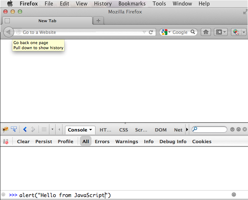Open a new tab with plus button
Image resolution: width=248 pixels, height=200 pixels.
click(x=98, y=21)
